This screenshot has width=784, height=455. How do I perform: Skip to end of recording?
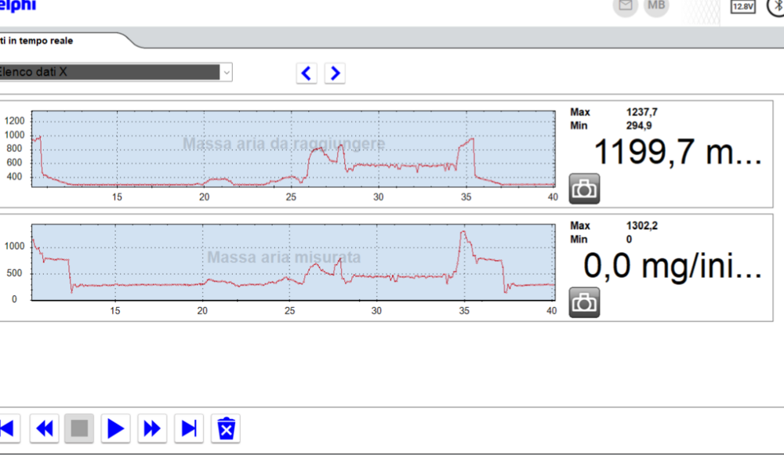point(189,428)
